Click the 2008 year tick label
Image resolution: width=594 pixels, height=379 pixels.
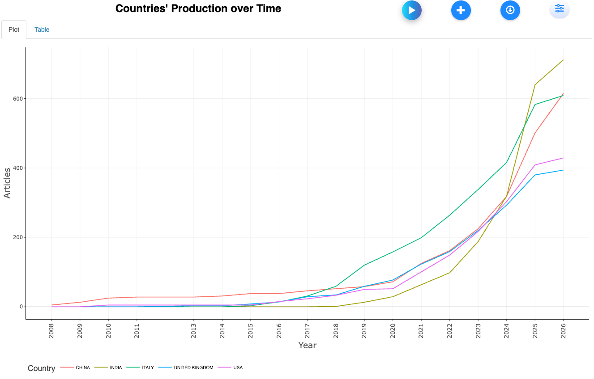tap(51, 331)
